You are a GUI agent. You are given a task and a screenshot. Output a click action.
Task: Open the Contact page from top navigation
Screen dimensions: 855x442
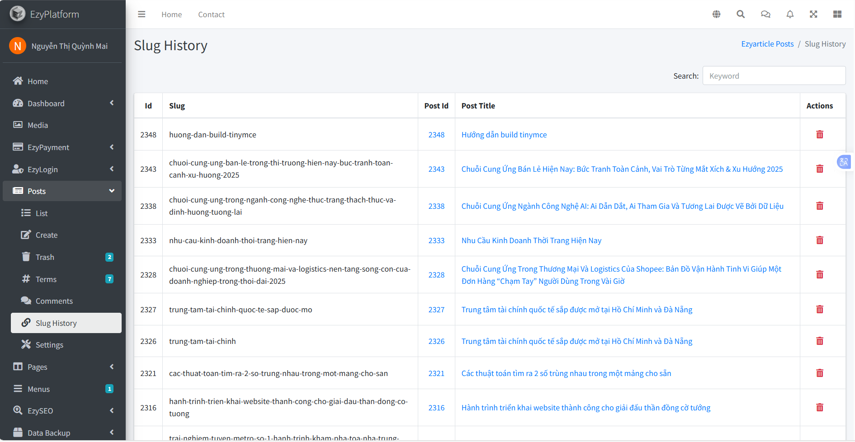211,14
